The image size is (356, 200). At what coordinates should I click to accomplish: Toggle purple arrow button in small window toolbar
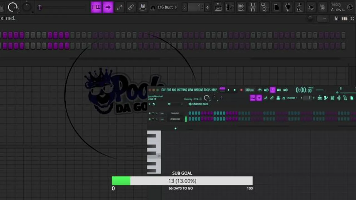coord(259,98)
